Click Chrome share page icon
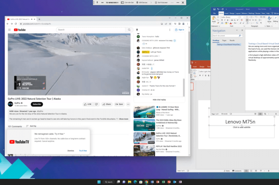This screenshot has width=279, height=185. click(166, 24)
